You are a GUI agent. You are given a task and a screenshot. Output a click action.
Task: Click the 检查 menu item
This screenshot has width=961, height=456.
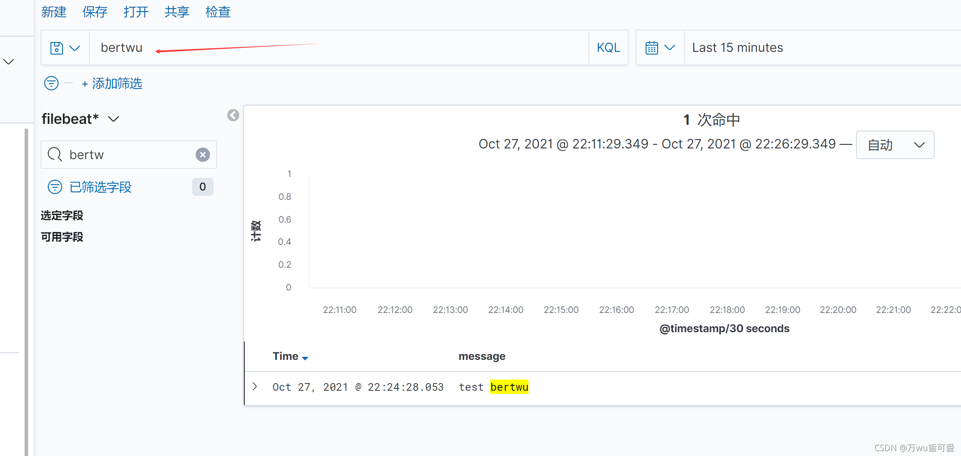(218, 12)
